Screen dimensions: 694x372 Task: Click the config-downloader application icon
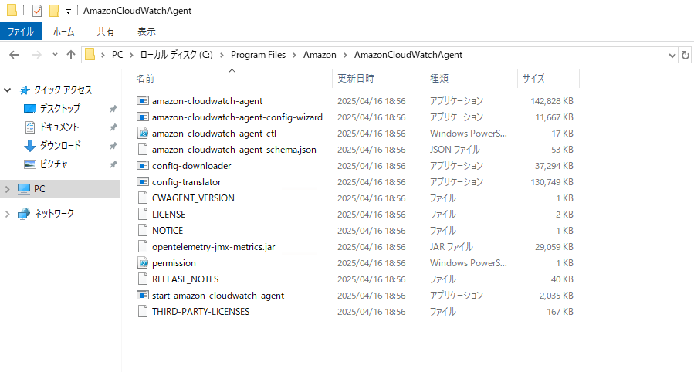tap(143, 166)
